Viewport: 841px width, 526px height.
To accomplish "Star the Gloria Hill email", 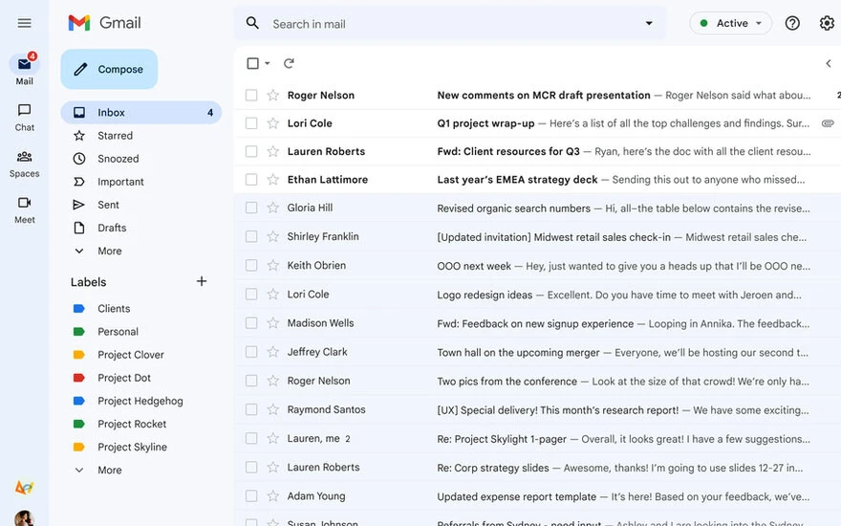I will coord(273,208).
